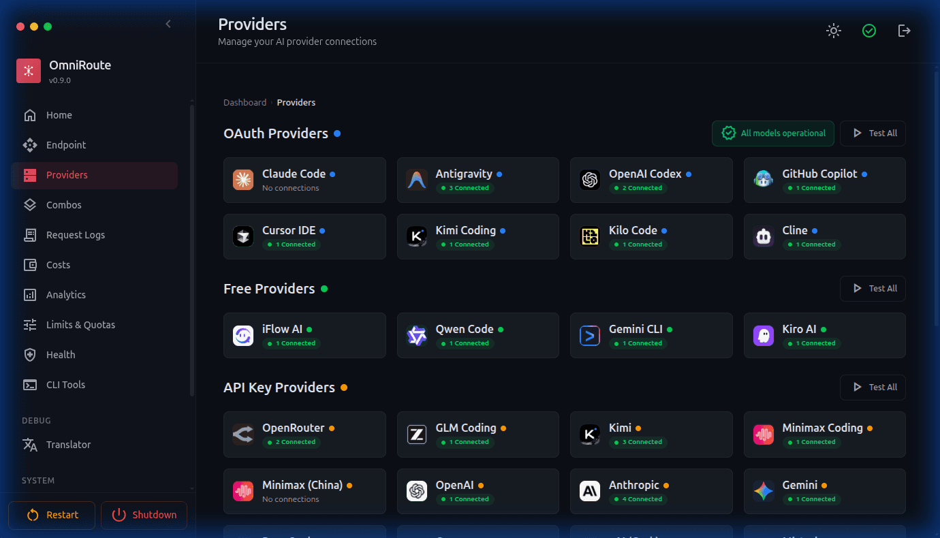This screenshot has width=940, height=538.
Task: Open the Kiro AI provider icon
Action: point(764,335)
